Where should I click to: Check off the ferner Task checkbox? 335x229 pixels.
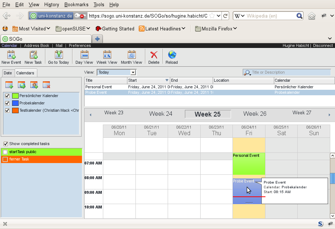pyautogui.click(x=5, y=159)
